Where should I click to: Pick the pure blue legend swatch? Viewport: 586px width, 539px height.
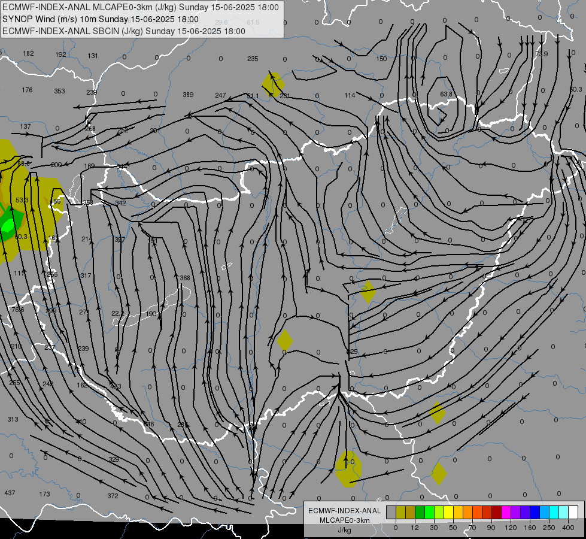535,512
